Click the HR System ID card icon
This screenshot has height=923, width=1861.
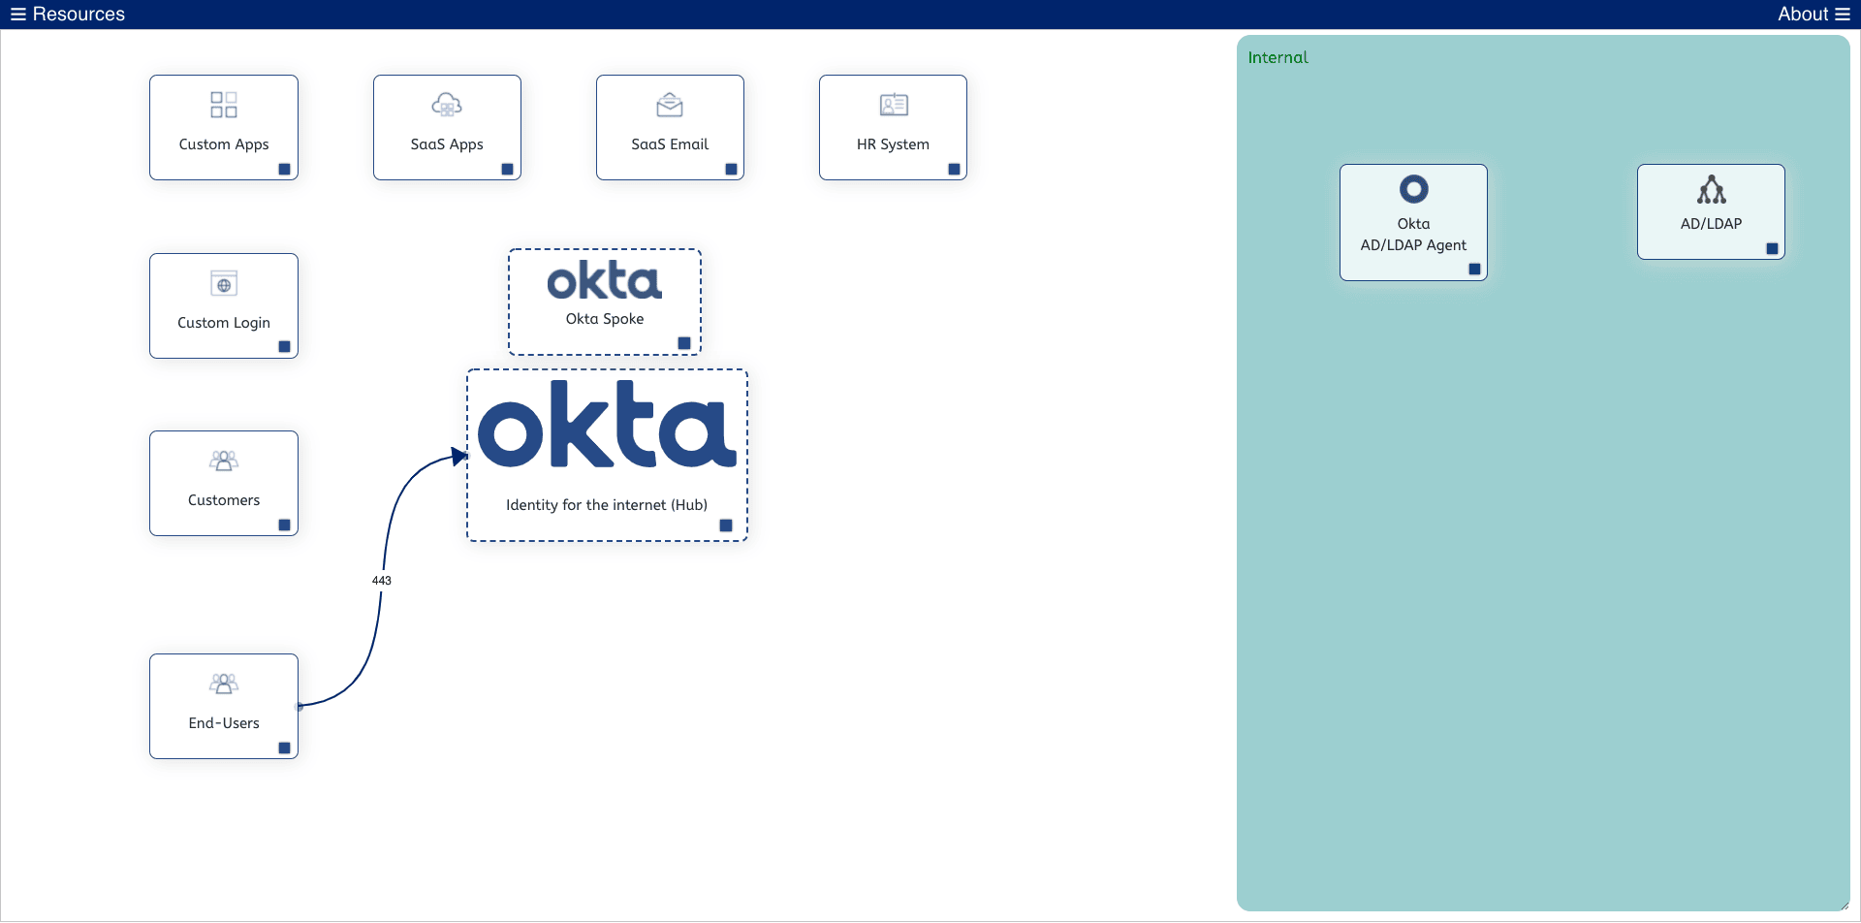pos(893,105)
